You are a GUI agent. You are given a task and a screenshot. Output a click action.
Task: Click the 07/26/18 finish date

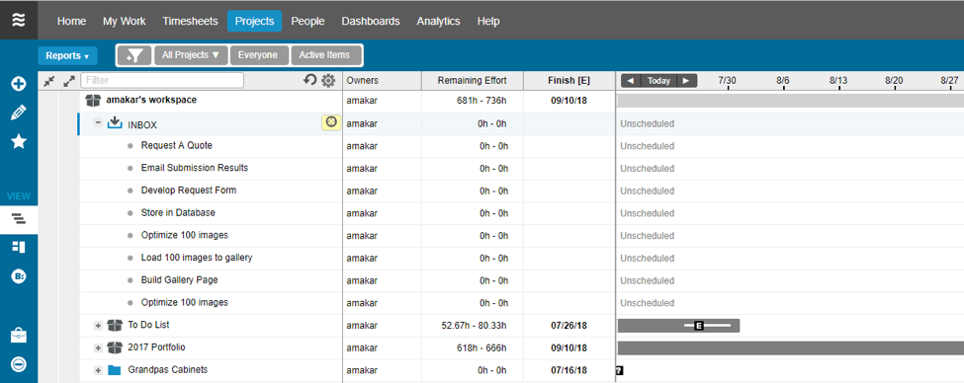click(569, 326)
